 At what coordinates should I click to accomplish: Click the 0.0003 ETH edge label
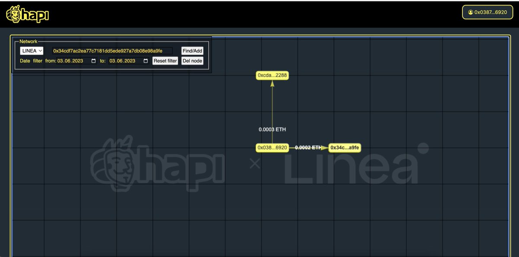coord(272,130)
